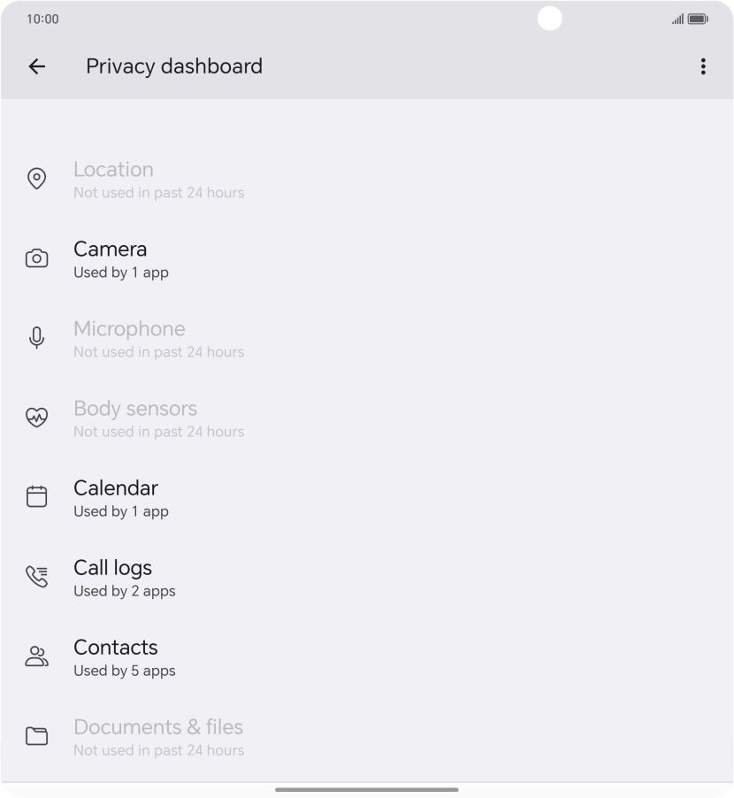Tap the Privacy dashboard title
Viewport: 734px width, 798px height.
(174, 66)
